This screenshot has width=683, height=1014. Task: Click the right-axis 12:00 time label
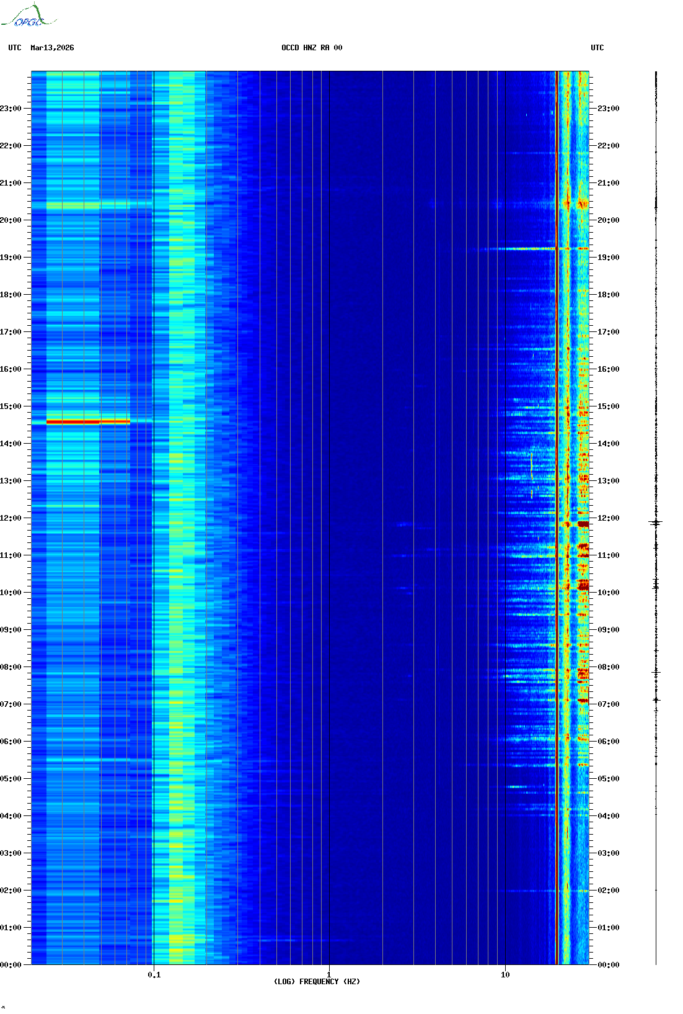609,518
